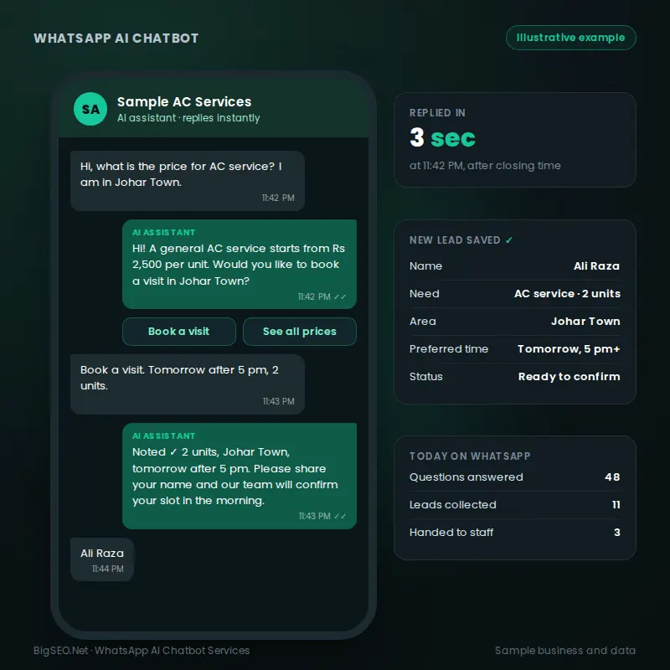Click the SA avatar circle
670x670 pixels.
[90, 109]
